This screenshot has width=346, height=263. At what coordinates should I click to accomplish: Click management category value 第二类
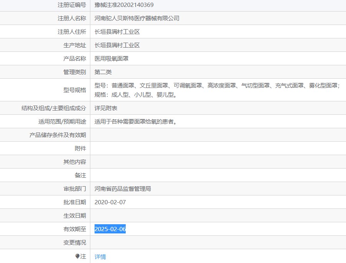coord(103,72)
